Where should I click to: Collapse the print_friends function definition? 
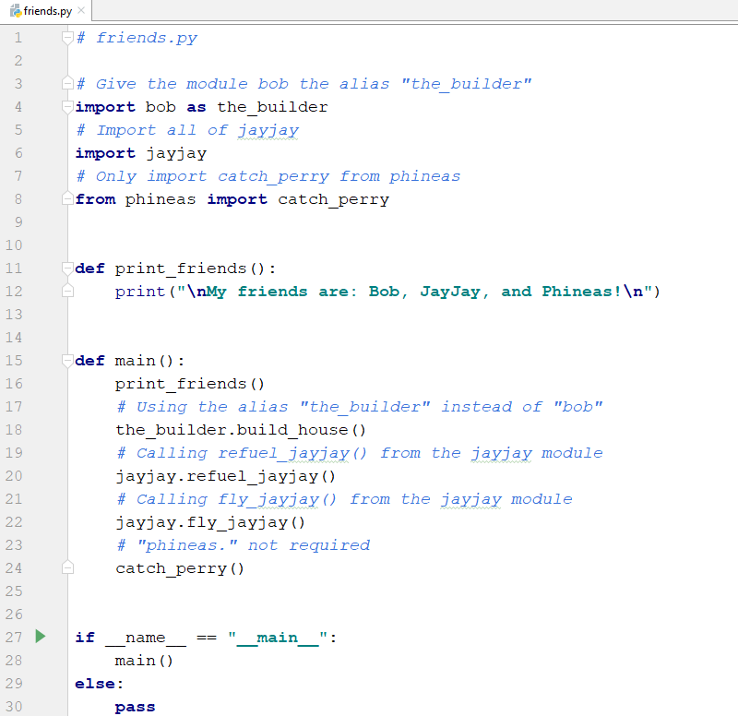(66, 268)
